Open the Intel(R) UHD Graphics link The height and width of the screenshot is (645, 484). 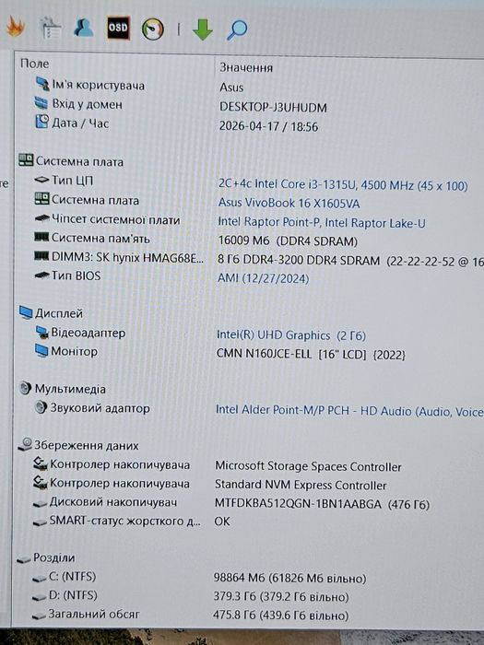coord(291,335)
